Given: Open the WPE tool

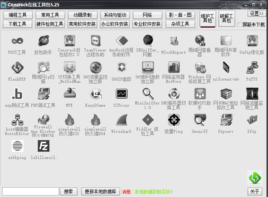Looking at the screenshot, I should (69, 94).
